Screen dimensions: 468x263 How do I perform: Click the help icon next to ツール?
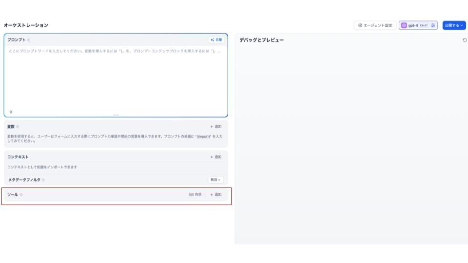(x=21, y=195)
